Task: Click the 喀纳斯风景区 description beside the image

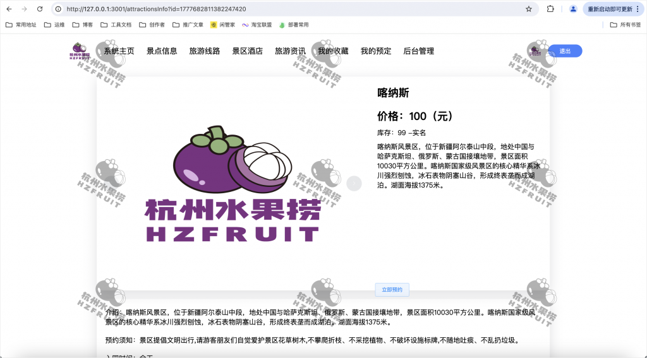Action: coord(459,166)
